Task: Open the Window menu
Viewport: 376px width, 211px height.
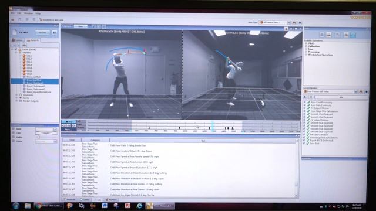Action: [28, 13]
